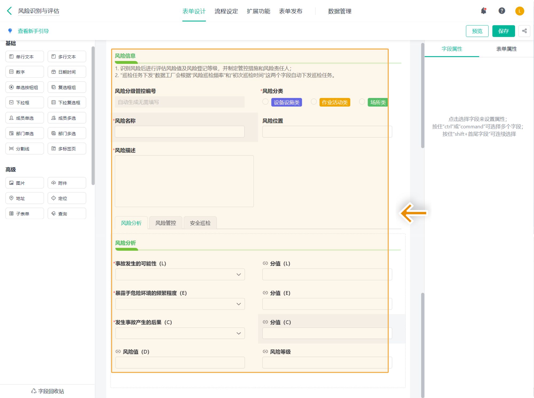Add a 附件 attachment field component
This screenshot has height=398, width=534.
[x=67, y=183]
